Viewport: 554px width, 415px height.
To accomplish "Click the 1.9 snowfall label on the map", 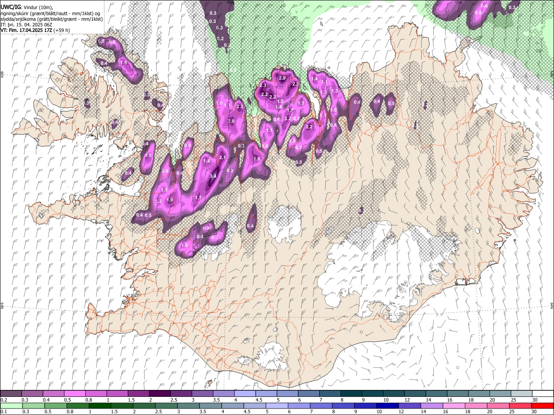I will click(170, 200).
